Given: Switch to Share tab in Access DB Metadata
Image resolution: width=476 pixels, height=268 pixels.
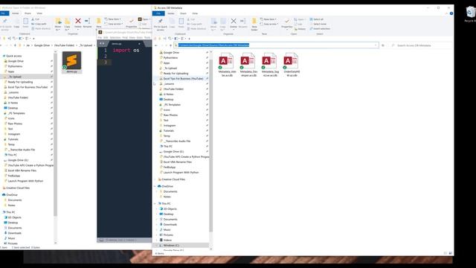Looking at the screenshot, I should pos(184,13).
